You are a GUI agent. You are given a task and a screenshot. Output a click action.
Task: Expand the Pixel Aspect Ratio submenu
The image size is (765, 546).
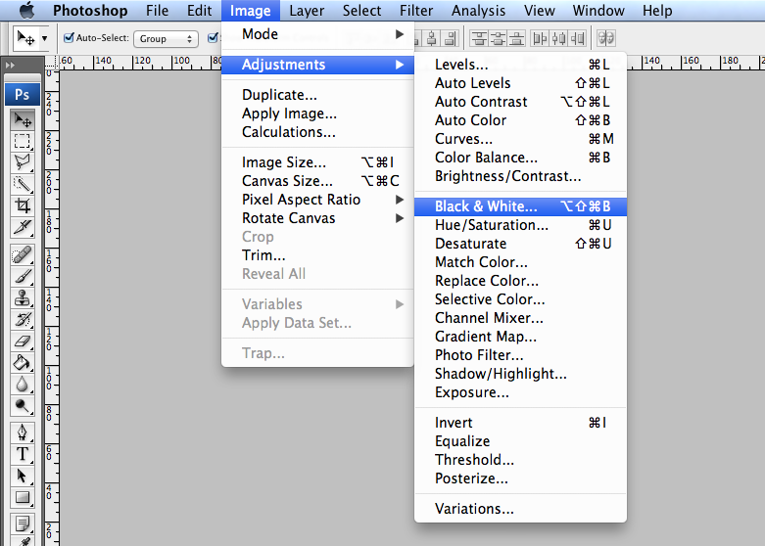tap(317, 200)
